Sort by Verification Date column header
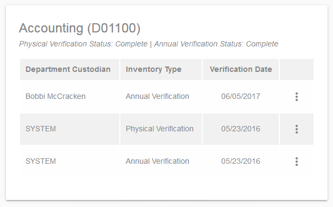The image size is (333, 207). click(x=241, y=69)
